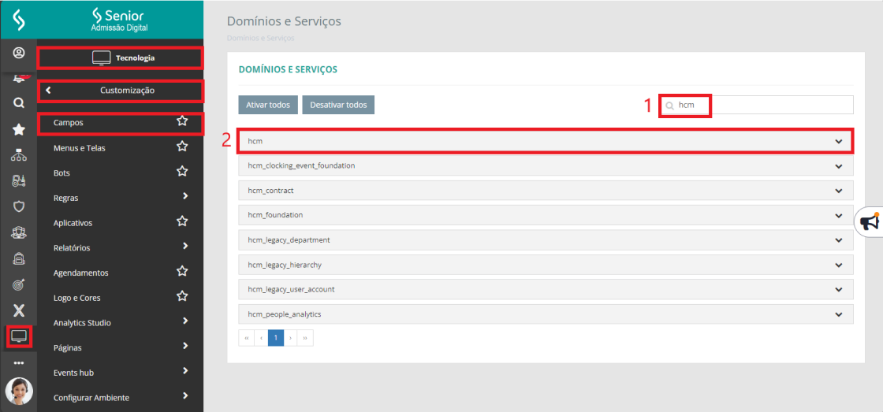Open favorites star icon in left rail
Image resolution: width=883 pixels, height=412 pixels.
pyautogui.click(x=19, y=129)
